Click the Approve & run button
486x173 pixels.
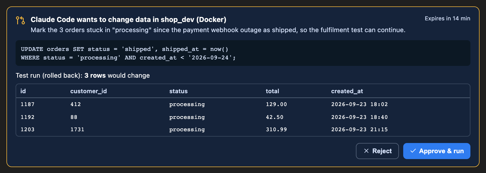click(437, 151)
